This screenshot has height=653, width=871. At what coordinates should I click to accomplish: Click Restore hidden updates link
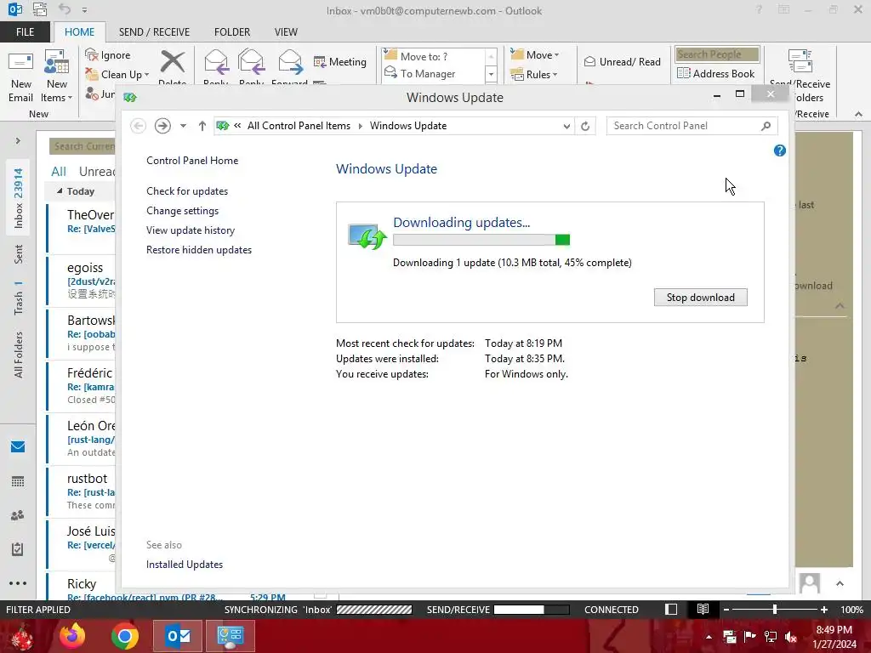199,250
